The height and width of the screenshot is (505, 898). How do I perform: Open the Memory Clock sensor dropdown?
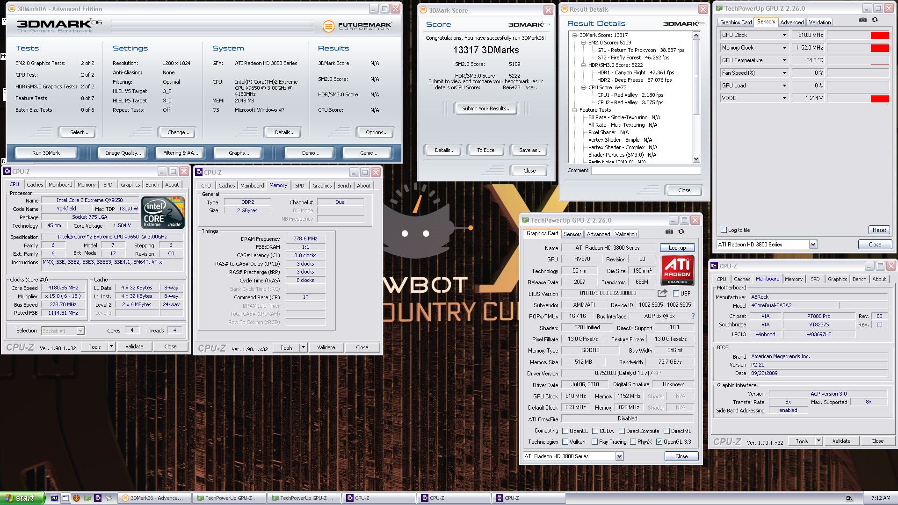[x=784, y=48]
